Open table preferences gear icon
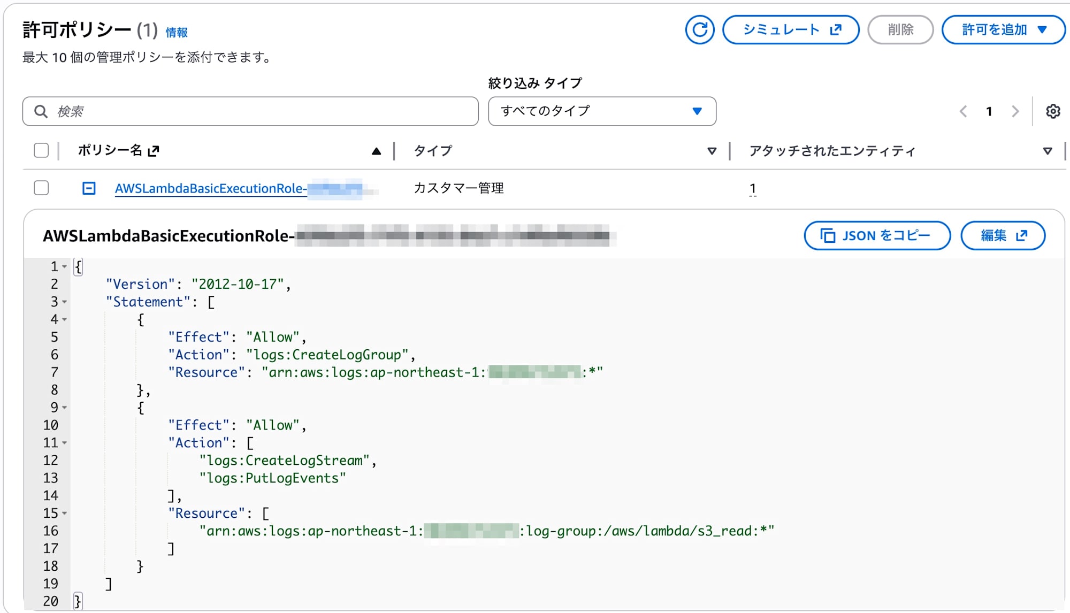This screenshot has height=613, width=1070. click(x=1052, y=111)
